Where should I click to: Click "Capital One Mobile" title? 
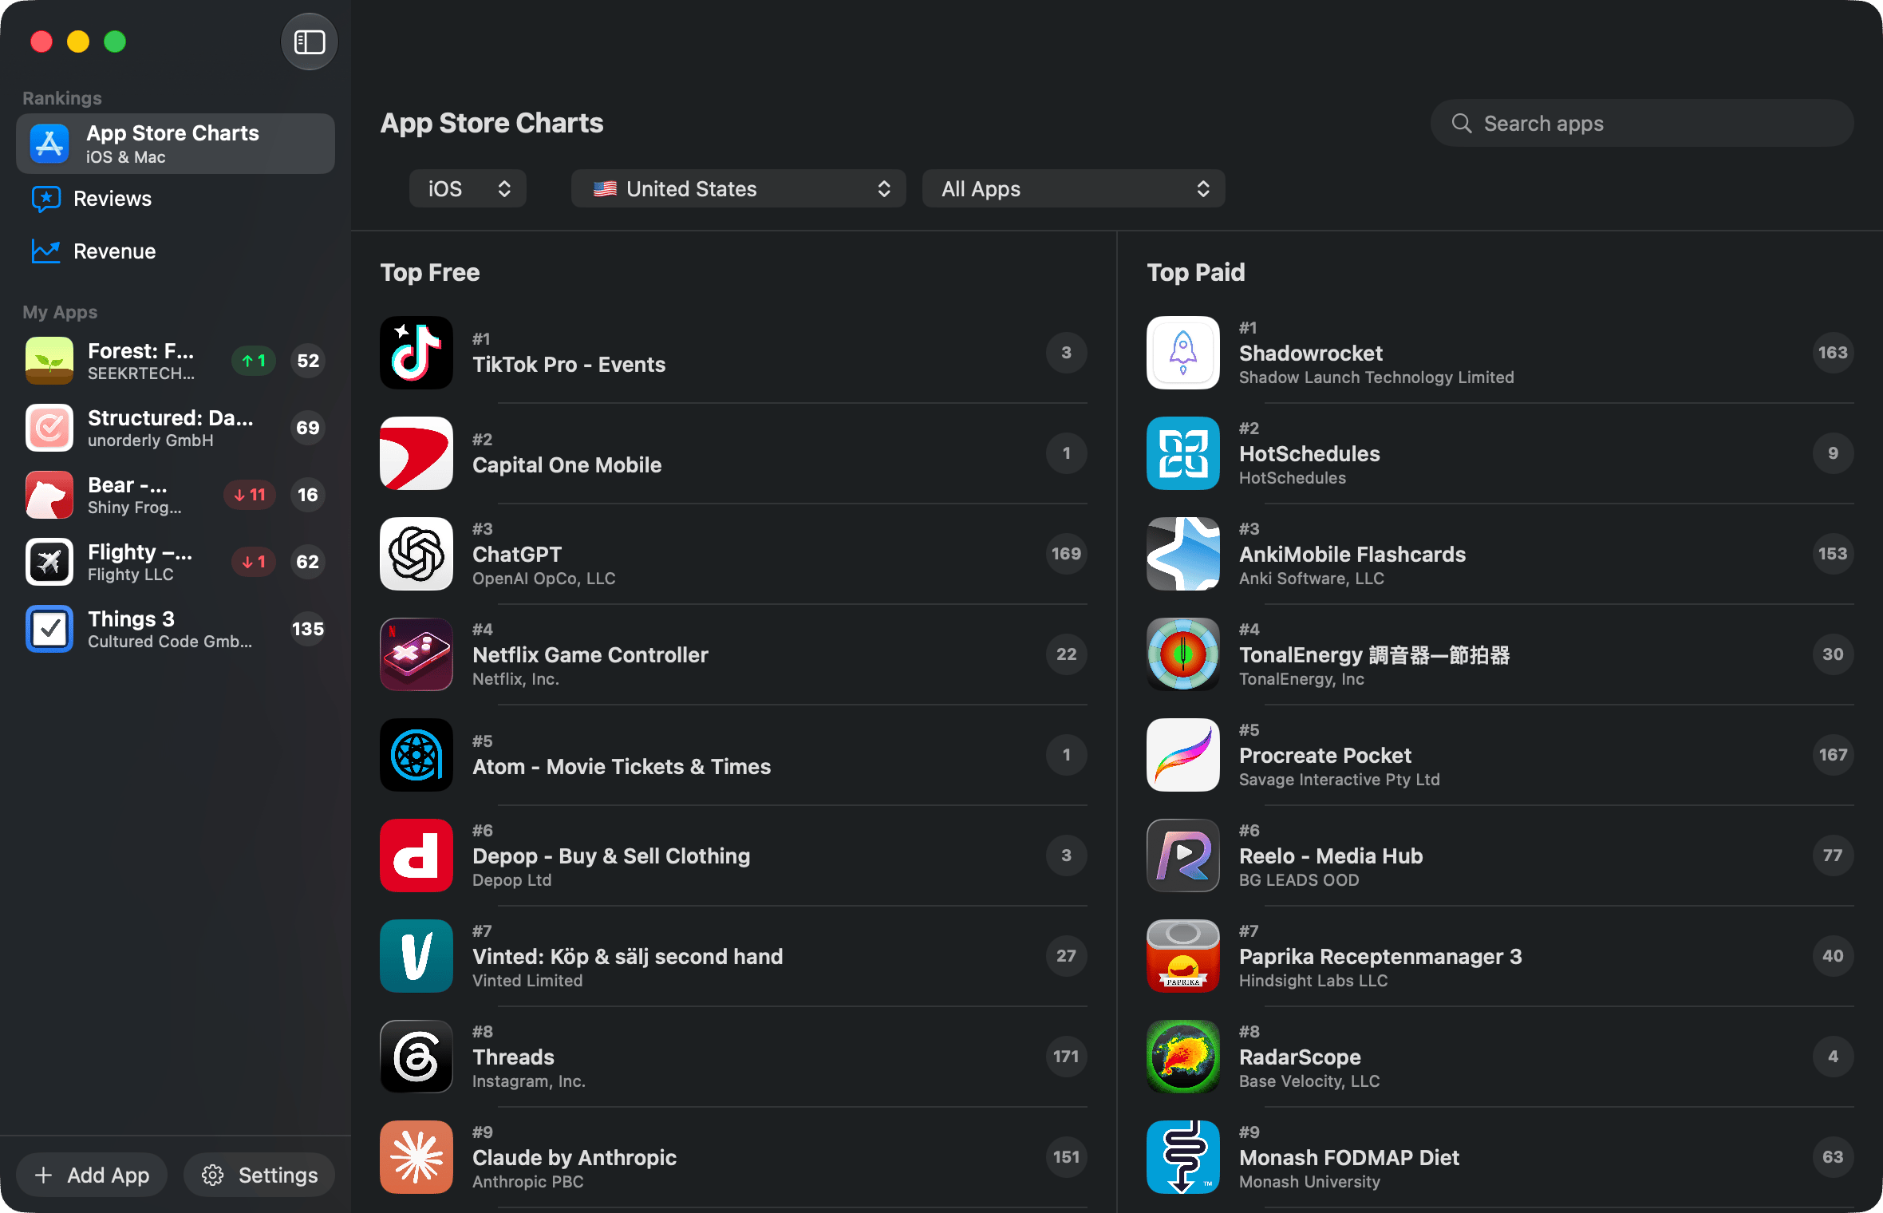(567, 465)
